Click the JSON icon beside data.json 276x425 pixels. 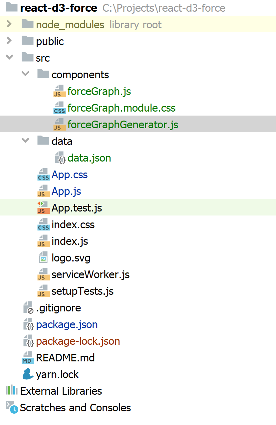point(60,158)
